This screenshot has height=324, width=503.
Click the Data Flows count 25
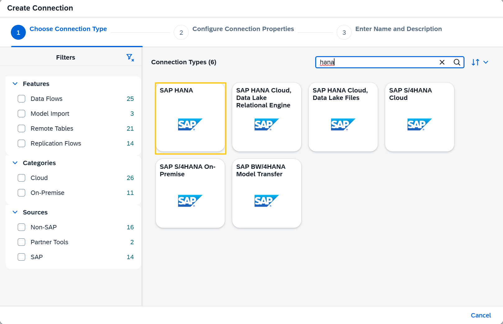click(x=130, y=99)
